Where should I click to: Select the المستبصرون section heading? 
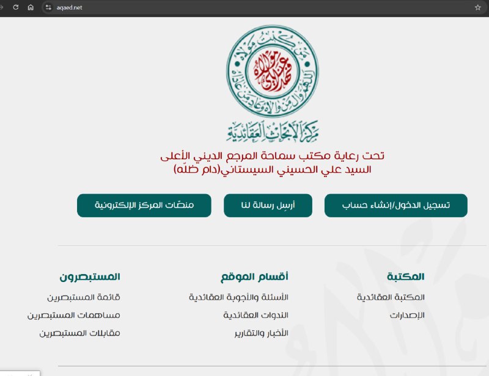[x=90, y=277]
